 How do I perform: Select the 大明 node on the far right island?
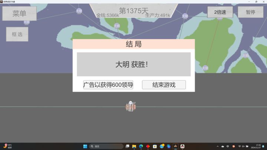245,55
